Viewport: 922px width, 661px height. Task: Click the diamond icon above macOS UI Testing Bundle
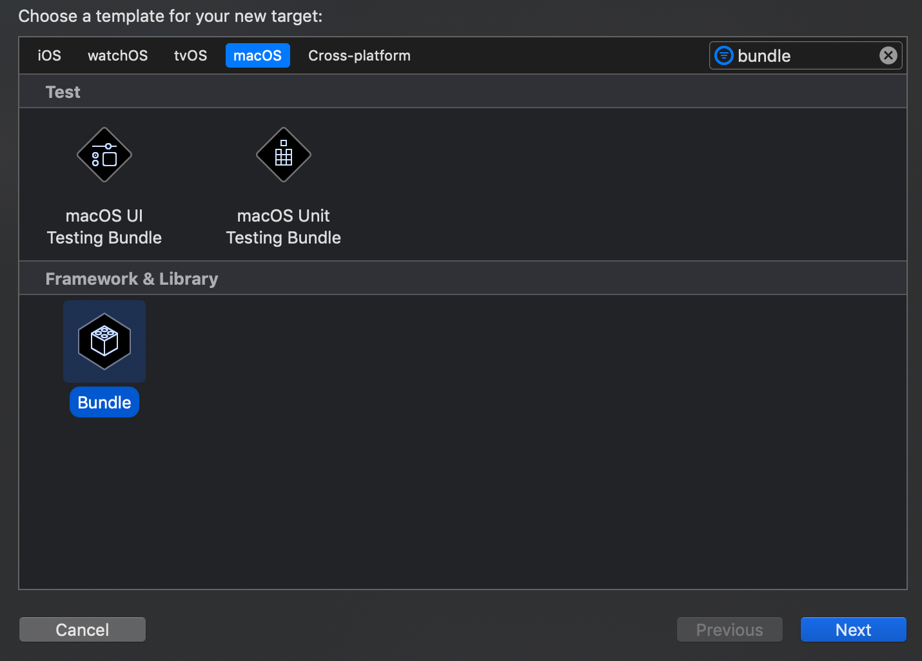[104, 155]
